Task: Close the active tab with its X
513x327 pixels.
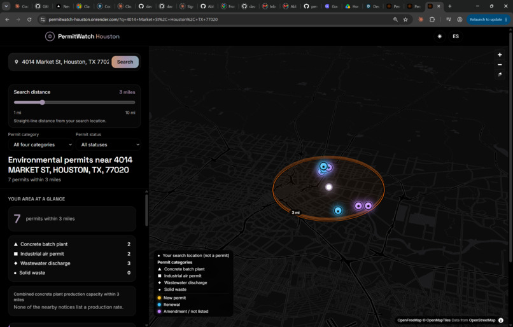Action: [439, 6]
